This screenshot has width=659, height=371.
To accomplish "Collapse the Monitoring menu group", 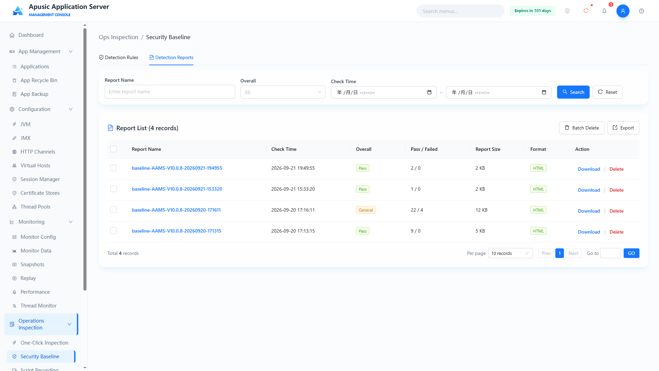I will (x=71, y=222).
